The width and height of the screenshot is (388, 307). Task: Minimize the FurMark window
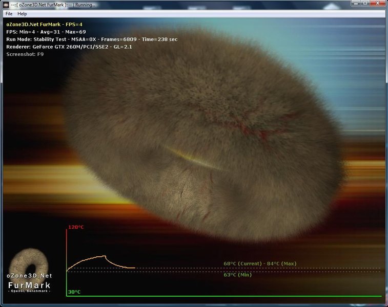click(356, 3)
